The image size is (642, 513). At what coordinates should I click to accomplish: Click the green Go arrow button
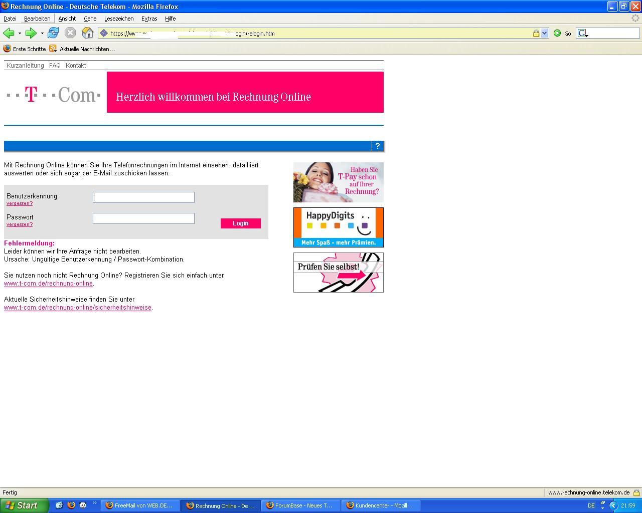[x=557, y=34]
